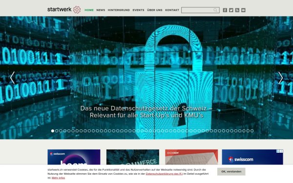The image size is (293, 183).
Task: Accept cookies with OK, verstanden
Action: coord(231,172)
